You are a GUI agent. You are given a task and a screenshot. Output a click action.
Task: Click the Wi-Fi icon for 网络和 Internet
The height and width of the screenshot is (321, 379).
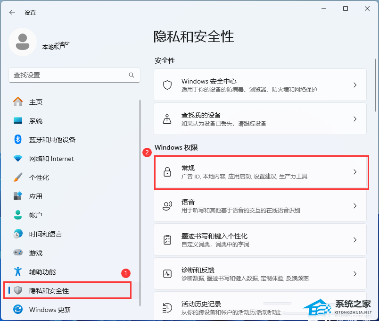click(x=18, y=159)
